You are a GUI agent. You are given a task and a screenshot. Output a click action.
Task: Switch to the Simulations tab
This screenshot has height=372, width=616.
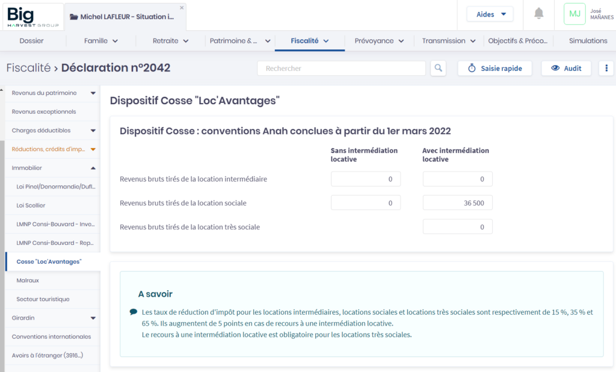tap(588, 41)
